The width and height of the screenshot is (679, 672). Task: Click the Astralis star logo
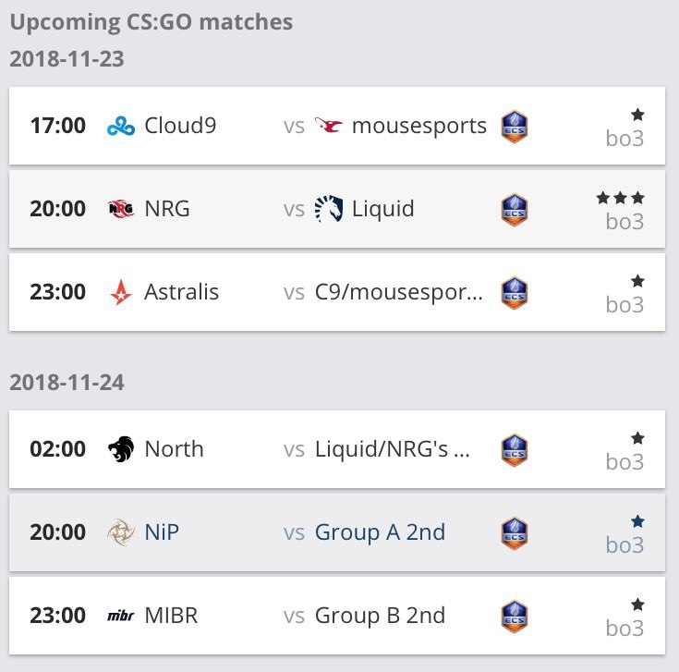point(121,292)
